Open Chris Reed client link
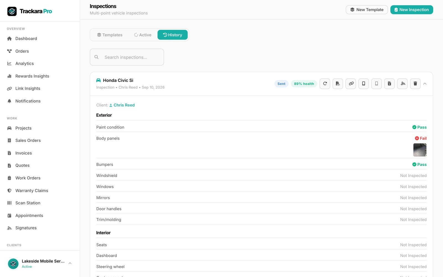Image resolution: width=443 pixels, height=277 pixels. point(122,105)
